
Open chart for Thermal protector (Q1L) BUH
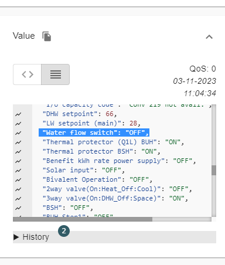[18, 142]
